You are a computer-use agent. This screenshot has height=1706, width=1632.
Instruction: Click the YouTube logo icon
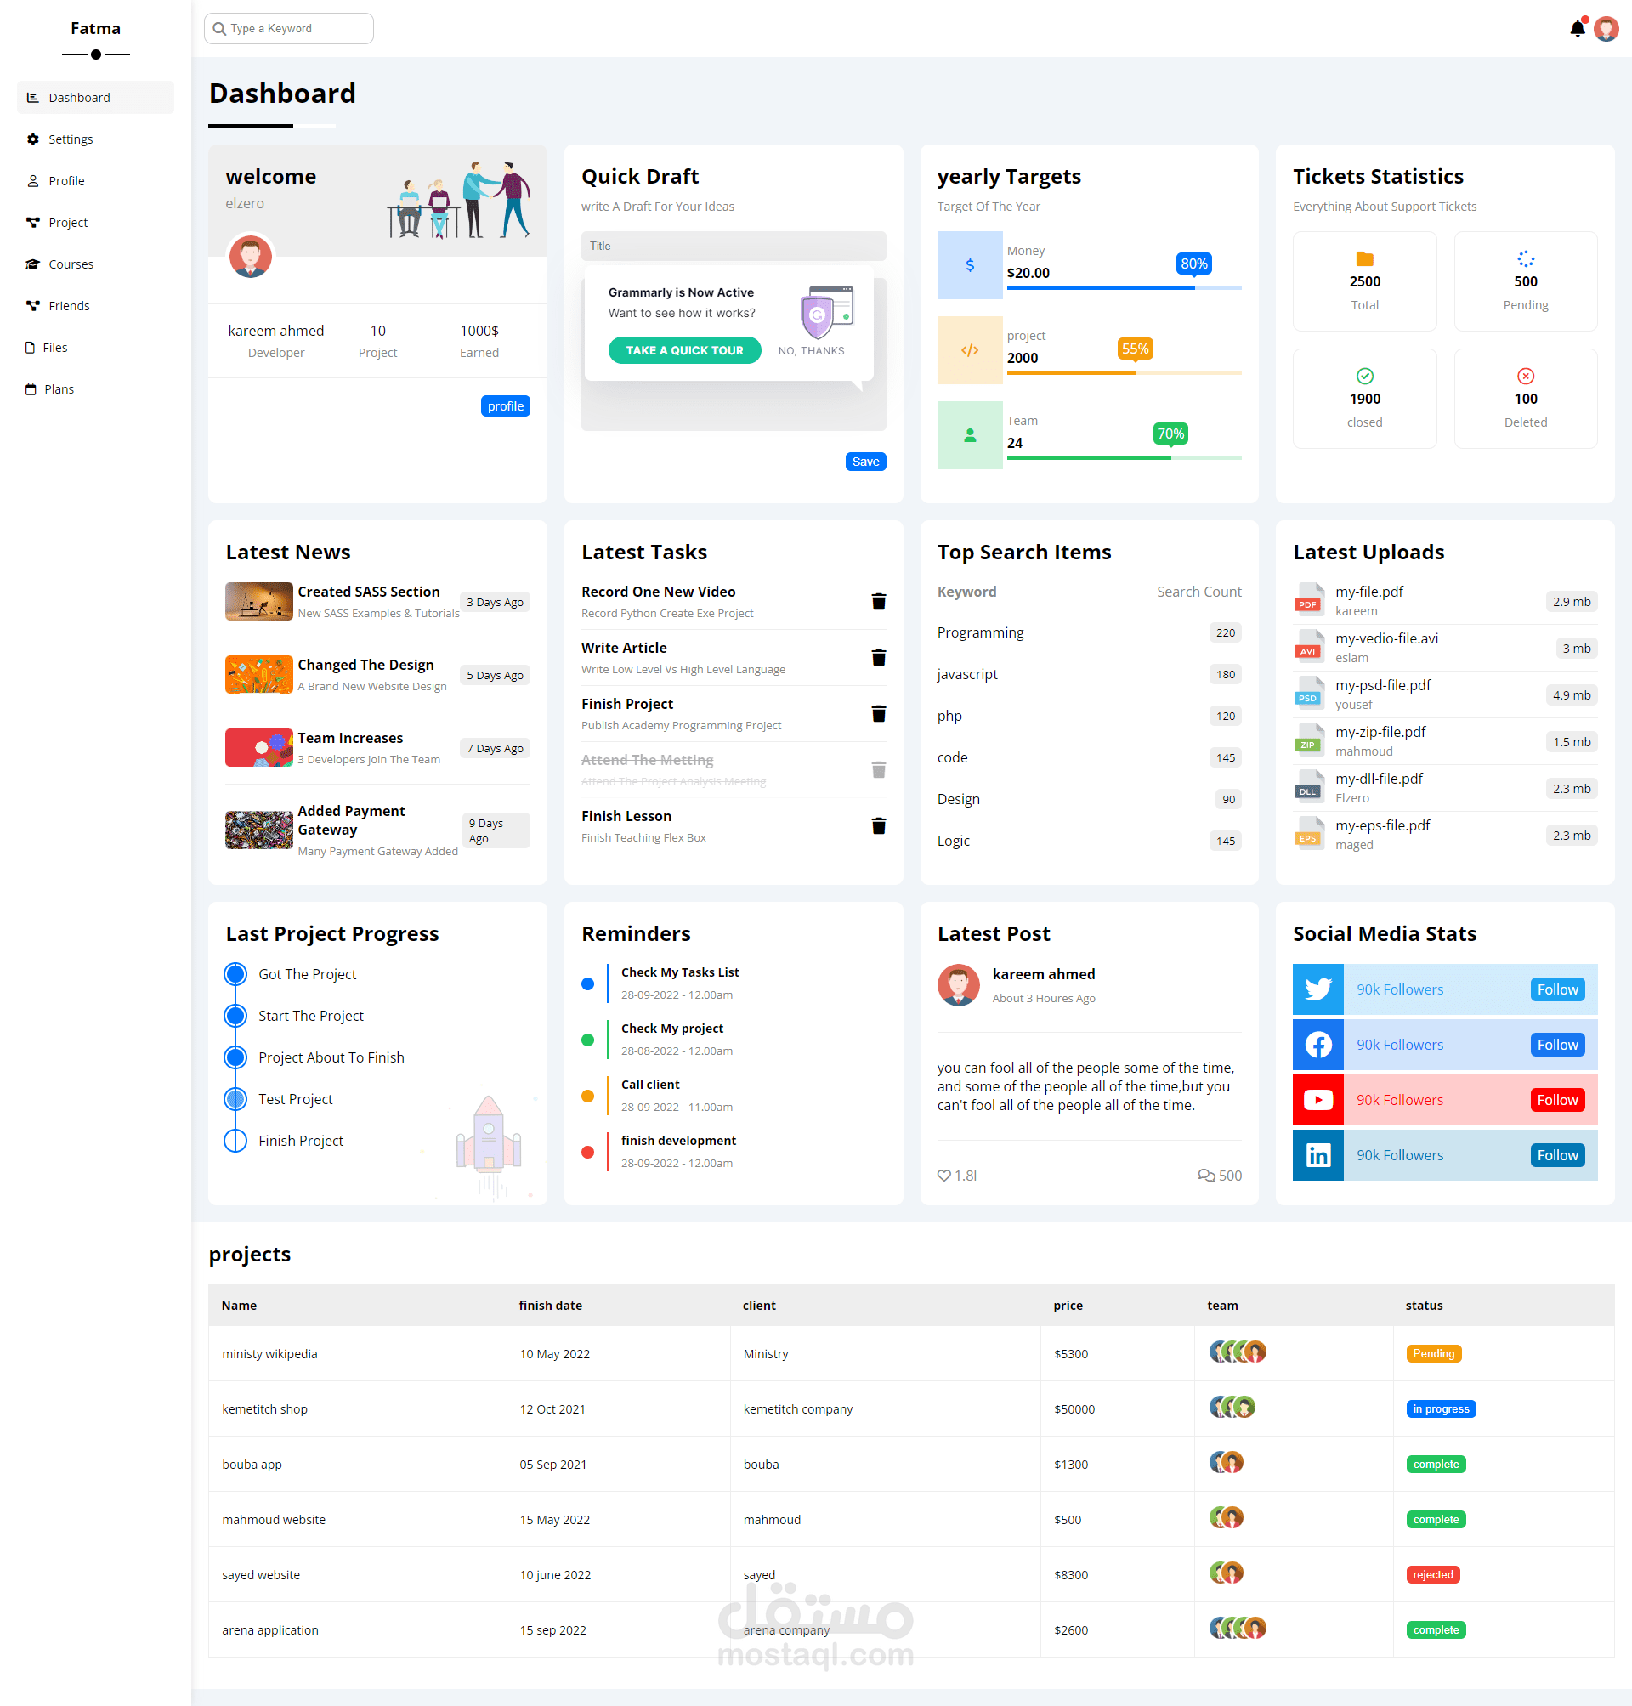pyautogui.click(x=1318, y=1100)
